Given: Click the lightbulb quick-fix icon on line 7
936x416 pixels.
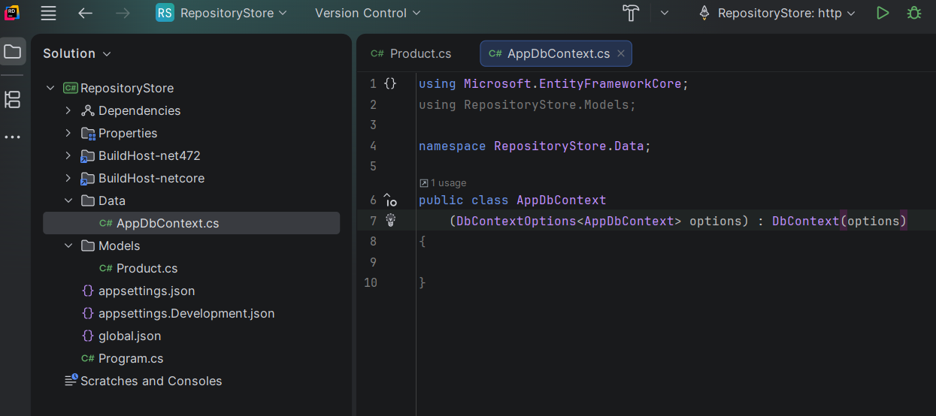Looking at the screenshot, I should click(x=390, y=220).
